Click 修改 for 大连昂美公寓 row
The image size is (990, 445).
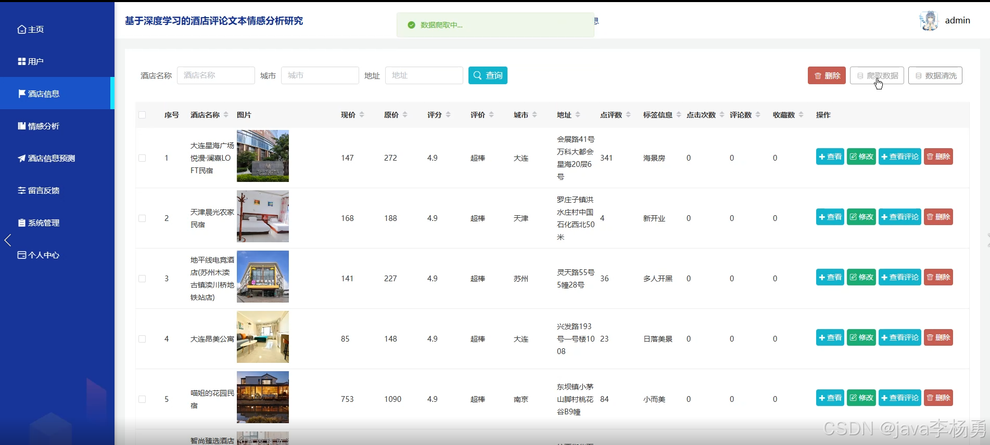coord(861,337)
